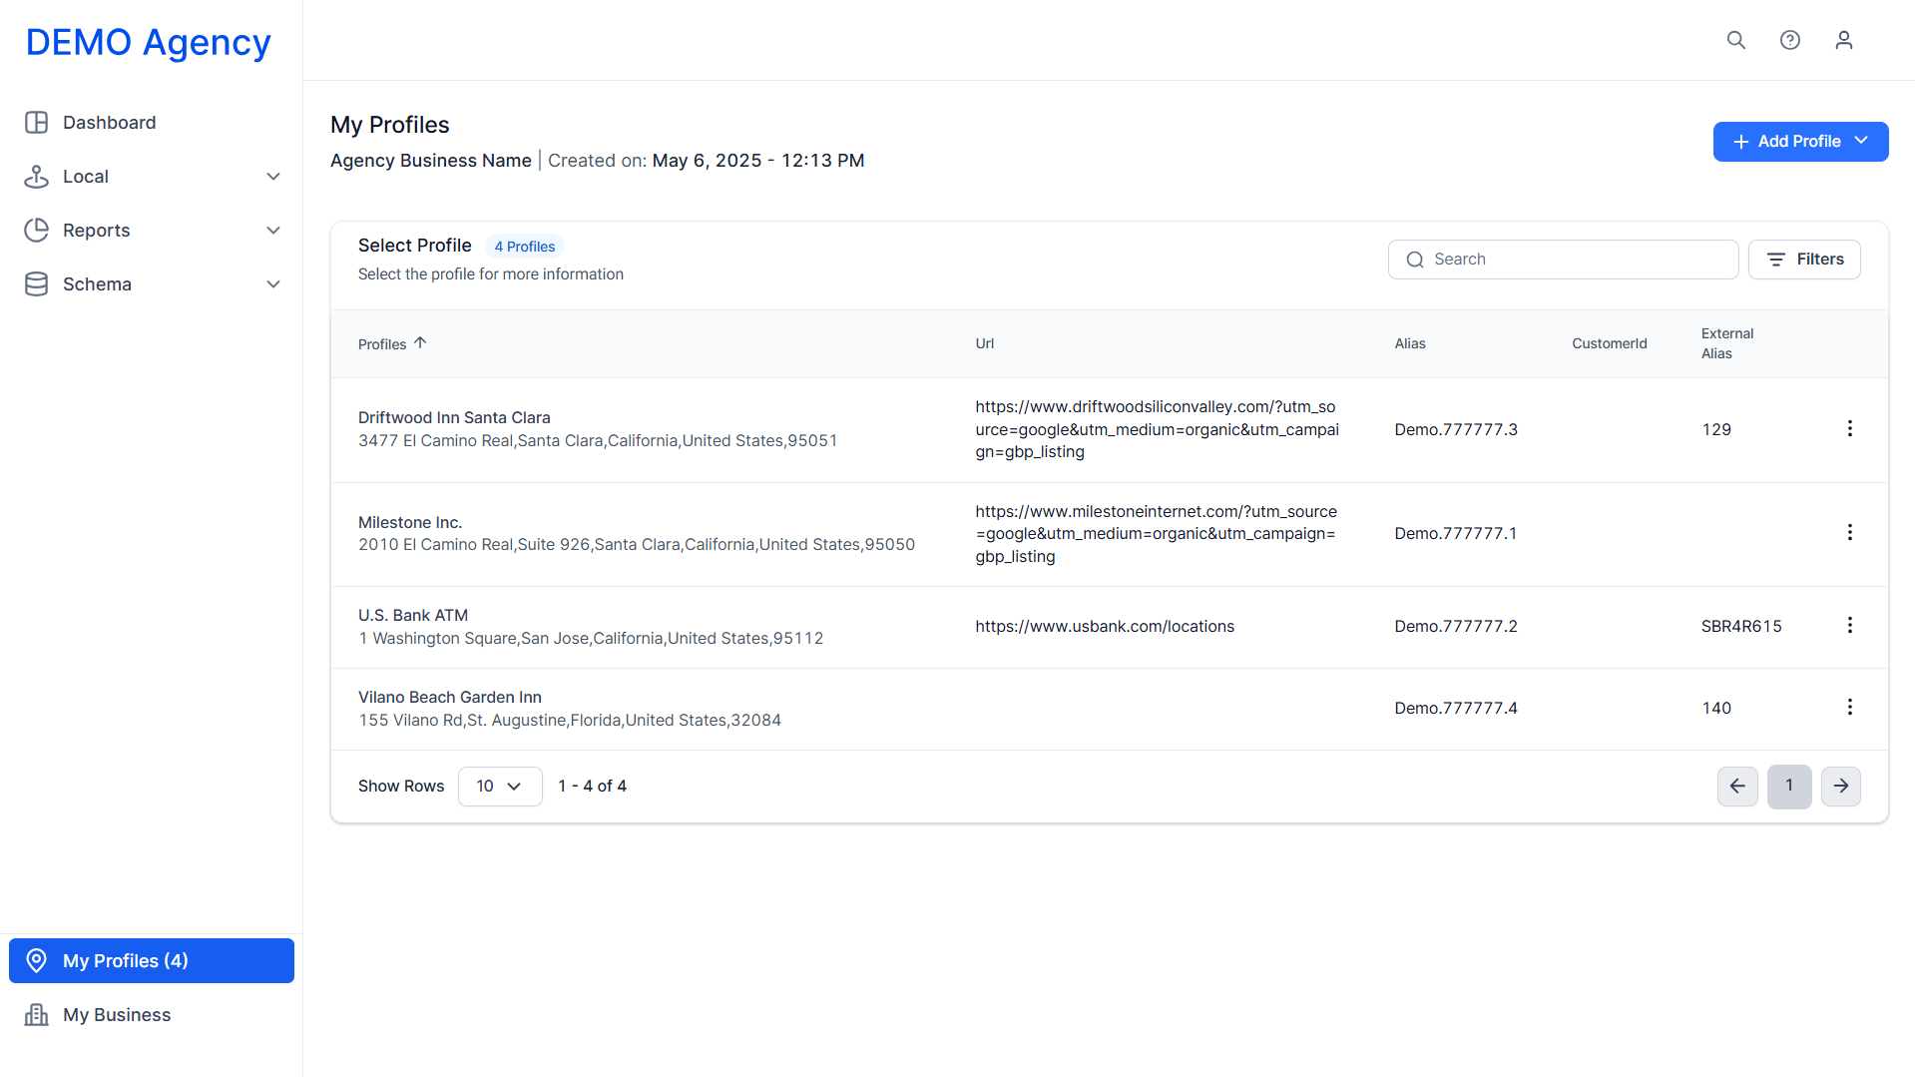Select Schema in the sidebar
This screenshot has height=1077, width=1915.
[x=152, y=284]
